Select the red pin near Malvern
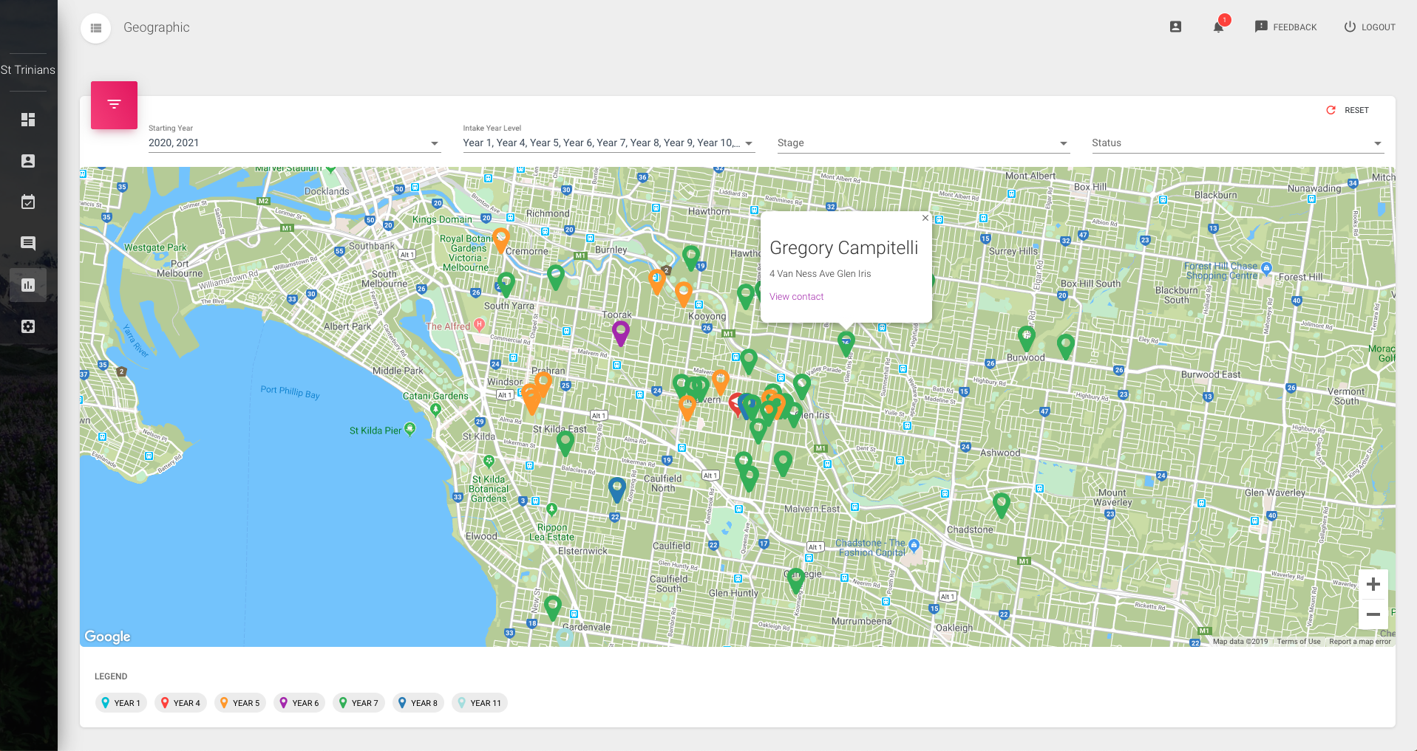This screenshot has width=1417, height=751. pos(735,405)
